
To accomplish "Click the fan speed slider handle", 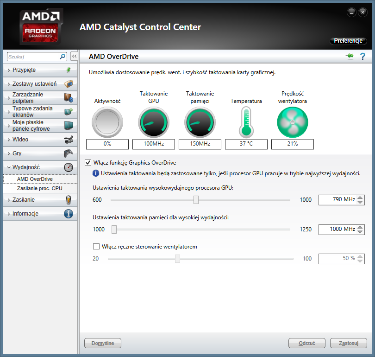I will coord(177,259).
